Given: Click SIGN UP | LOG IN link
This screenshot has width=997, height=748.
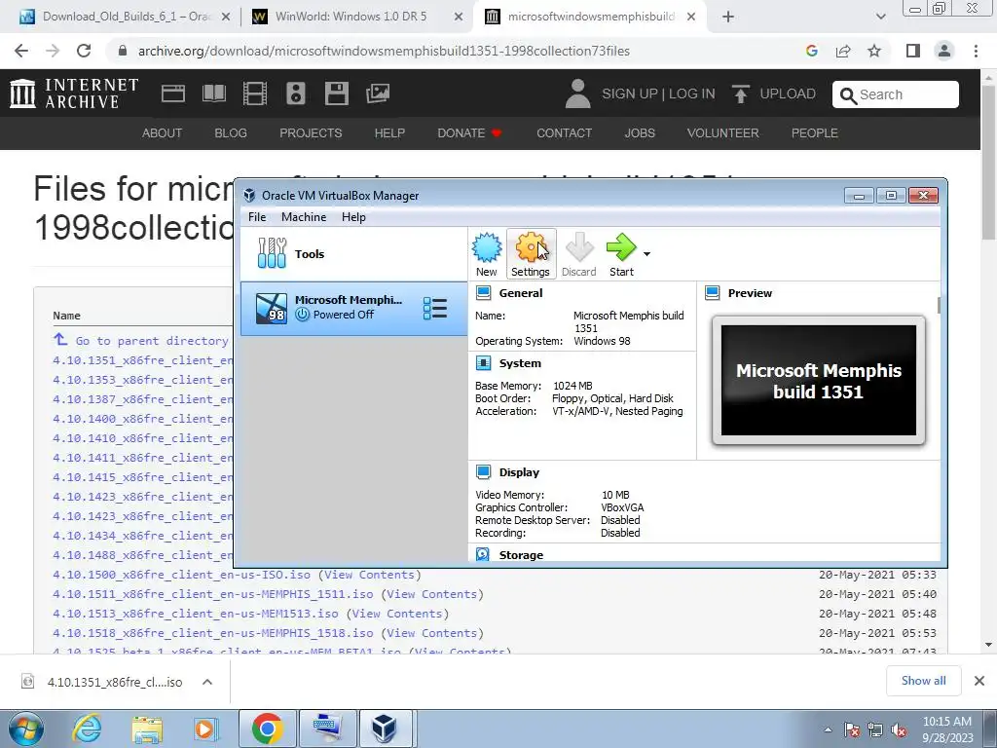Looking at the screenshot, I should (658, 94).
